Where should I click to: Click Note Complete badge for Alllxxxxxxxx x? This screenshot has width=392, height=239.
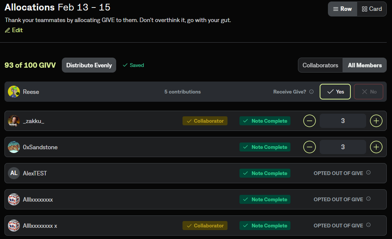(x=265, y=226)
